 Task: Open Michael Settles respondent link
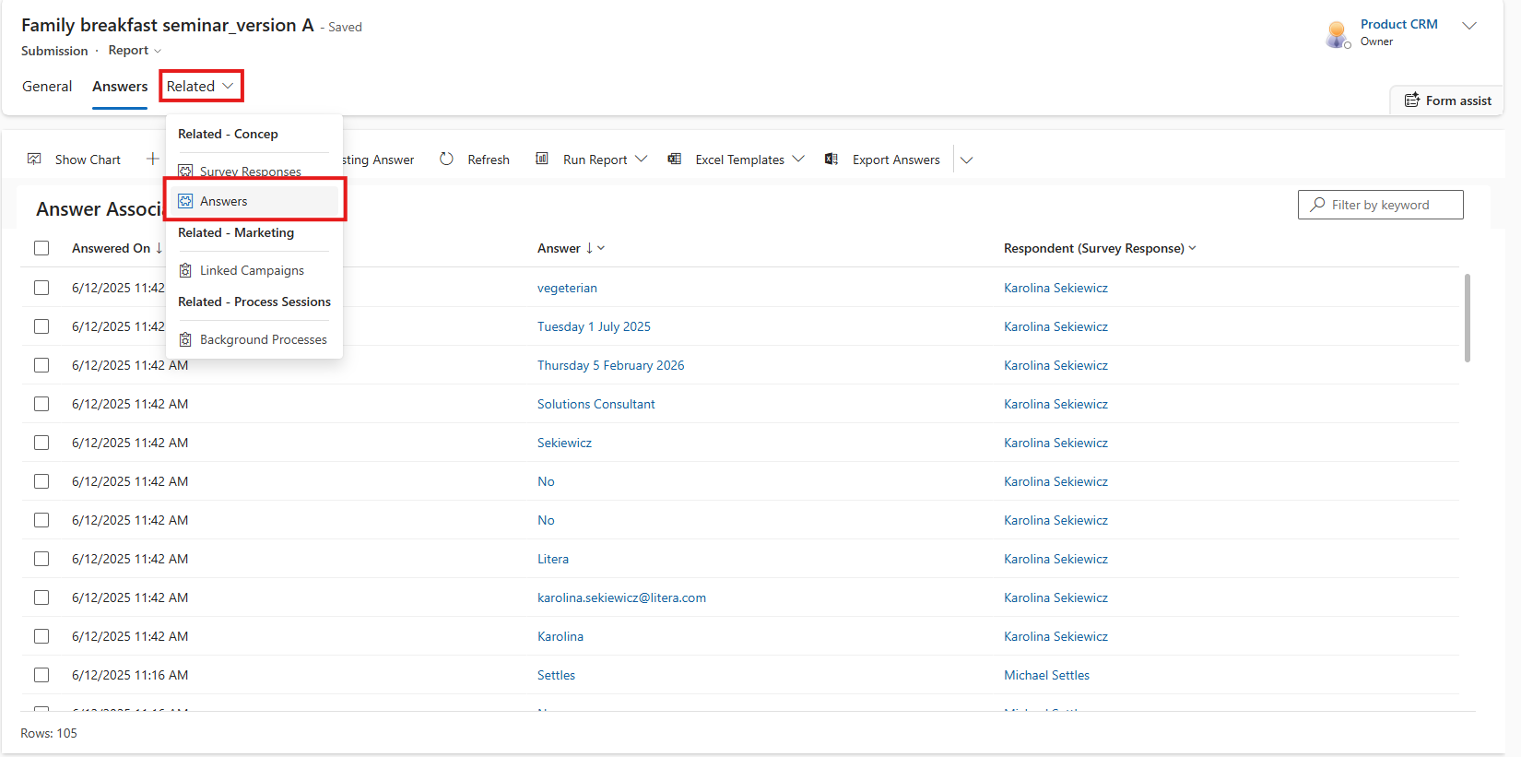tap(1046, 675)
